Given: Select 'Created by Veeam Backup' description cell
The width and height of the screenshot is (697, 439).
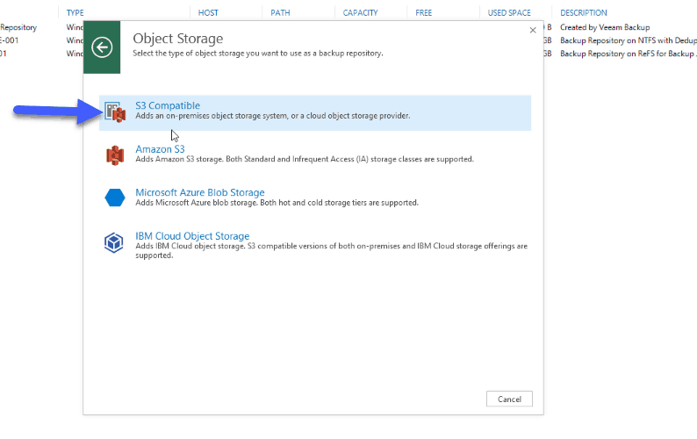Looking at the screenshot, I should click(605, 27).
